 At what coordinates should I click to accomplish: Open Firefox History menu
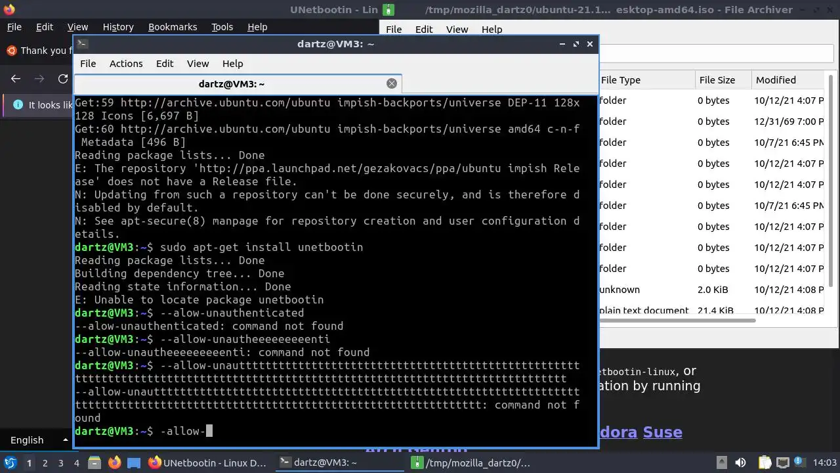(x=118, y=27)
